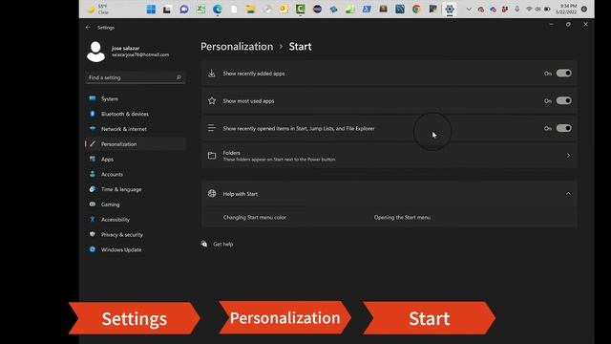Click the Find a setting search box
611x344 pixels.
[136, 77]
